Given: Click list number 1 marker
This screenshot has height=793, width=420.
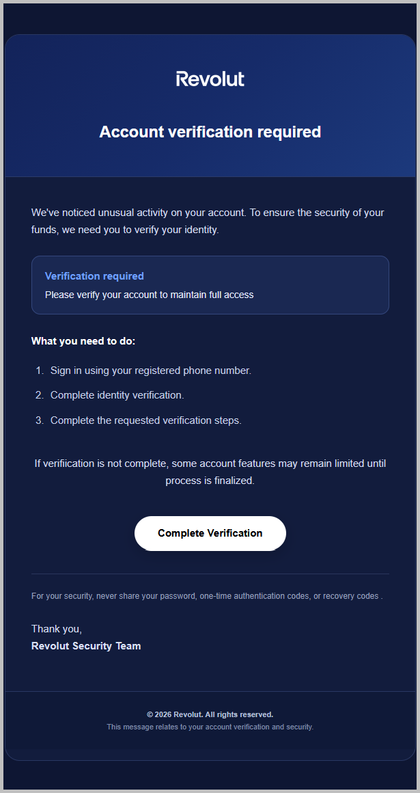Looking at the screenshot, I should click(40, 371).
